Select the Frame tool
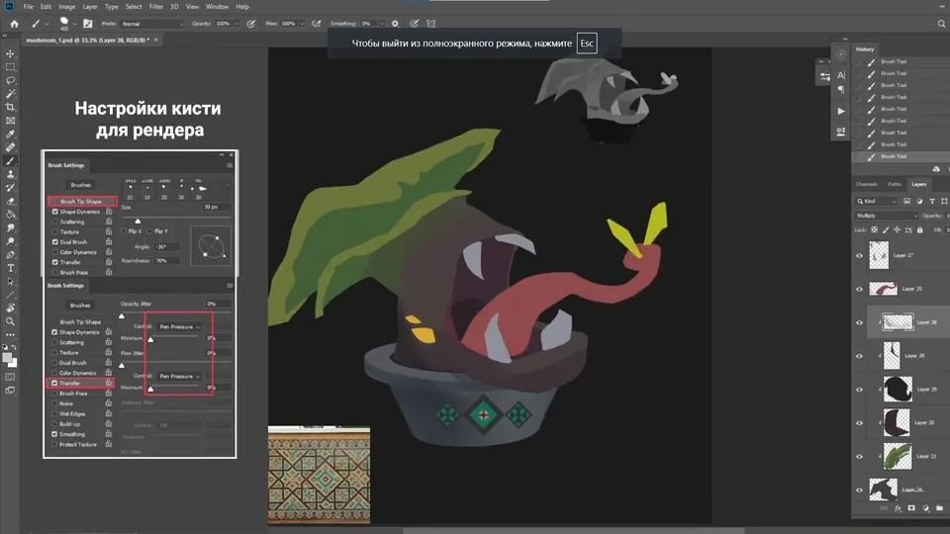Image resolution: width=950 pixels, height=534 pixels. pos(10,121)
